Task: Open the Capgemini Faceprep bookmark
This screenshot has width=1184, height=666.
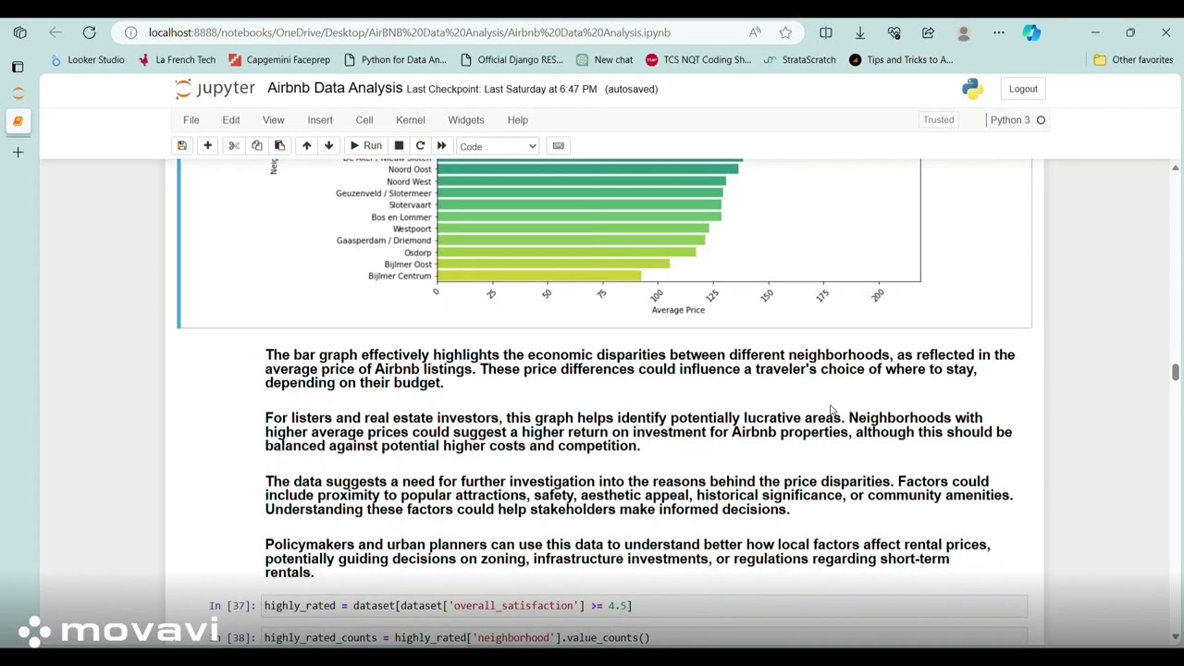Action: pos(279,60)
